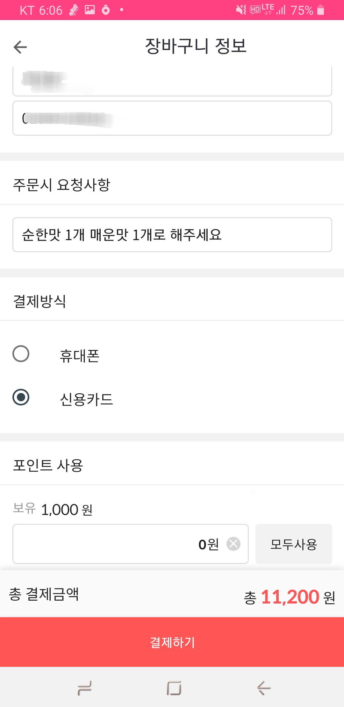Tap the 모두사용 points button
This screenshot has height=707, width=344.
pos(294,544)
